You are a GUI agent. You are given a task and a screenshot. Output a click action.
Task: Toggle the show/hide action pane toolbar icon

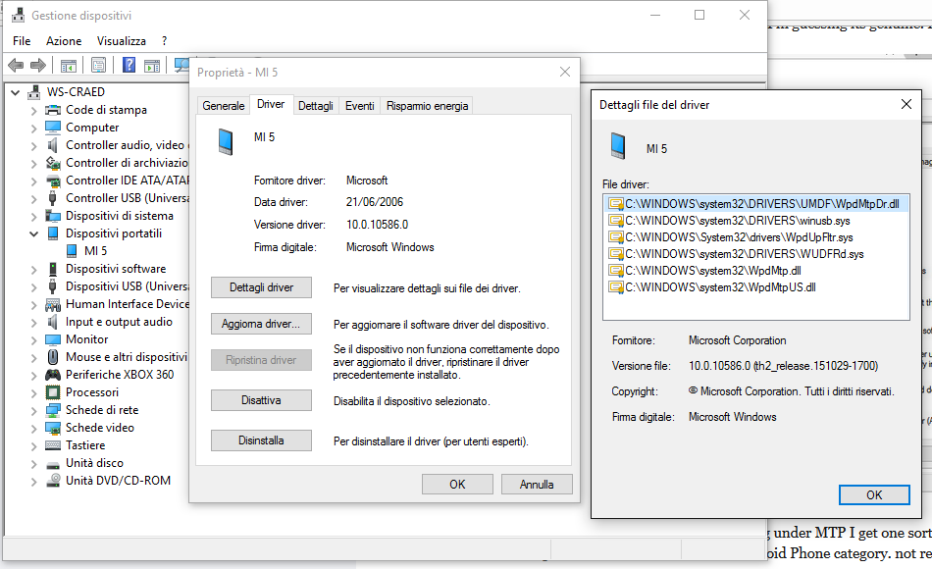click(152, 65)
